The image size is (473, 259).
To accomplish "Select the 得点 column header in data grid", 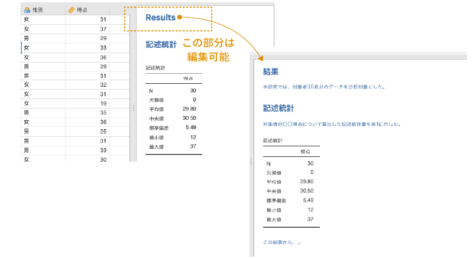I will tap(89, 10).
